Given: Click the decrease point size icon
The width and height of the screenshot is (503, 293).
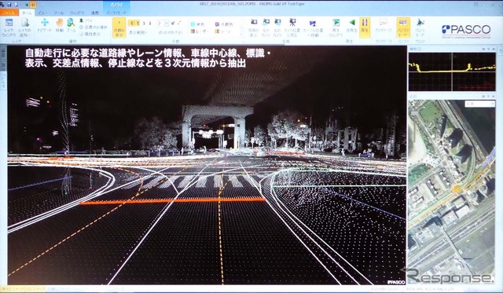Looking at the screenshot, I should (x=173, y=23).
